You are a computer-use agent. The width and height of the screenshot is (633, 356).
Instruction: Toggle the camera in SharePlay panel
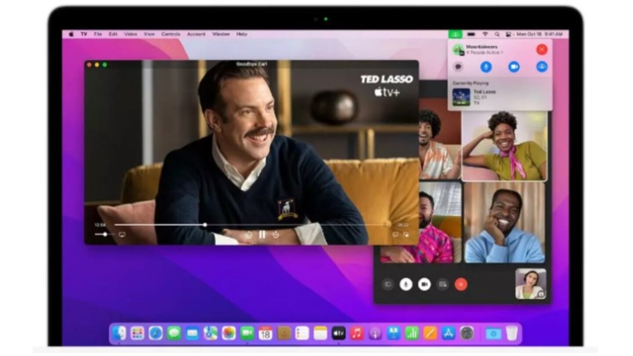[x=514, y=67]
